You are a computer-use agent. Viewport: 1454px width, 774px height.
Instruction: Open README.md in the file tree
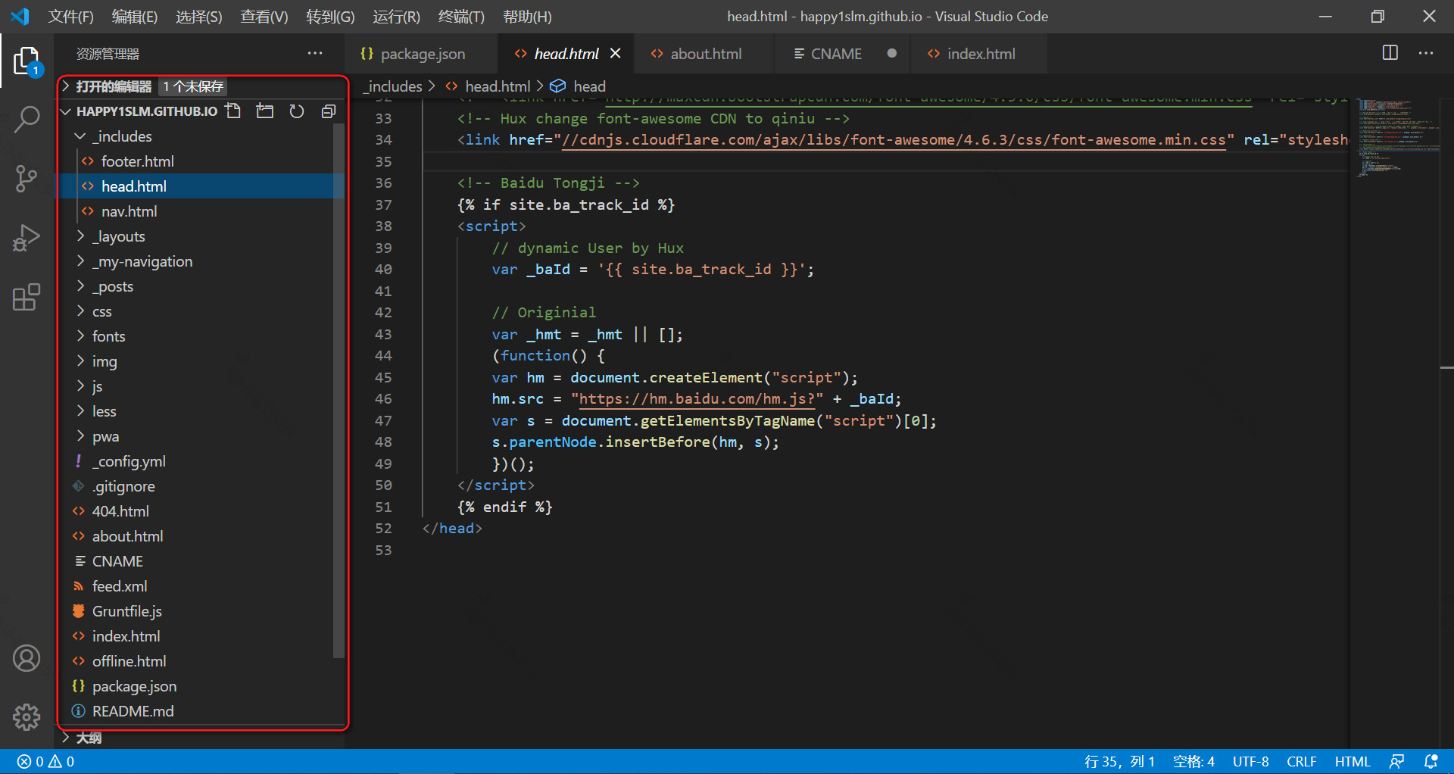tap(133, 711)
